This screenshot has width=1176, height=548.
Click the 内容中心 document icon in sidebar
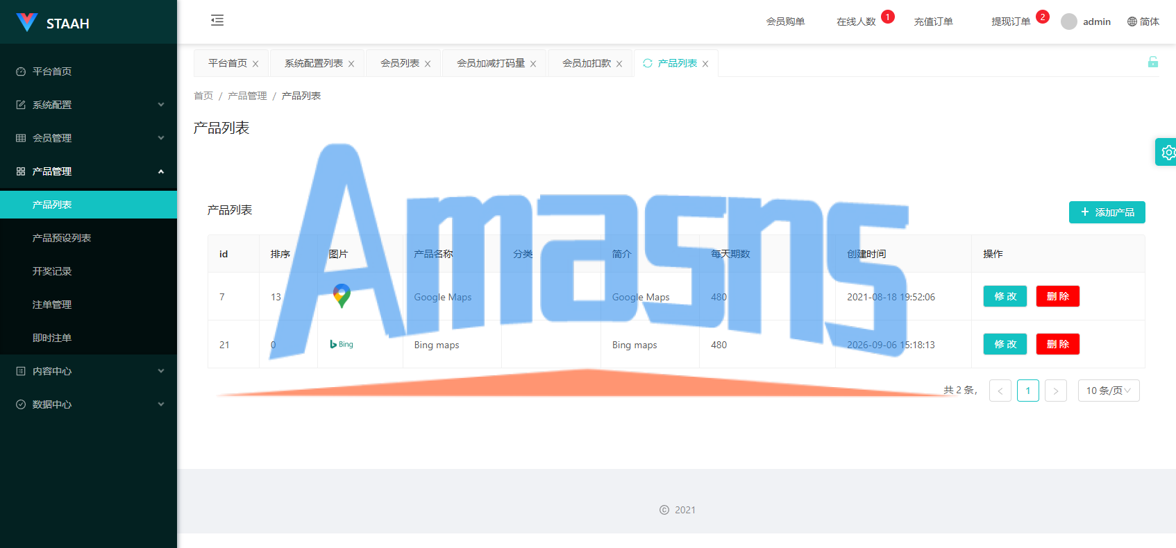21,371
